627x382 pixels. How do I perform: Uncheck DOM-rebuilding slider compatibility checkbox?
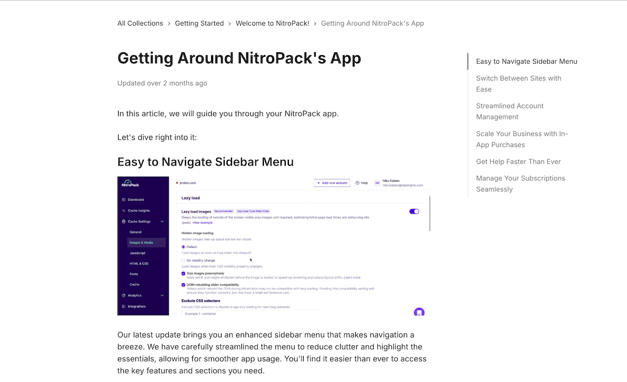183,285
